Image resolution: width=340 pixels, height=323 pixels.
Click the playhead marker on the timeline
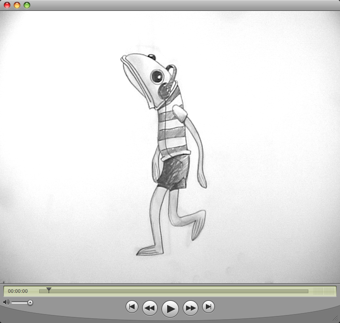coord(49,290)
